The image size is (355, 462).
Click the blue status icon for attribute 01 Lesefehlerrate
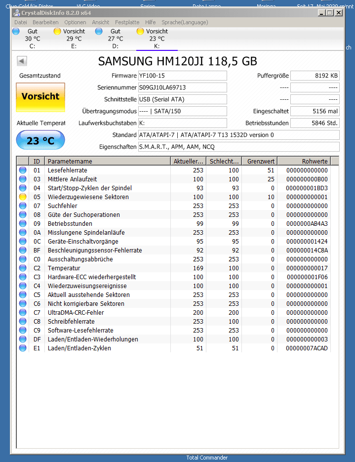(23, 170)
